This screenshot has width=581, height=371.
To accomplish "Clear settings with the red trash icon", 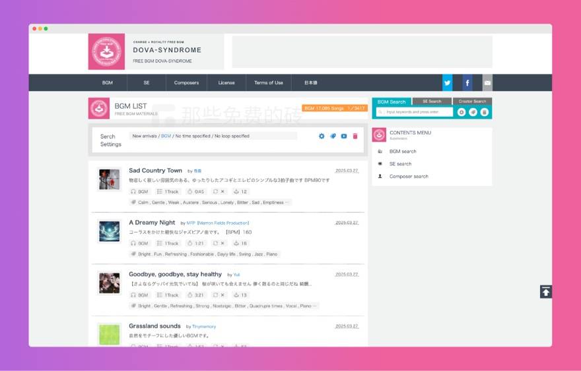I will click(x=355, y=136).
